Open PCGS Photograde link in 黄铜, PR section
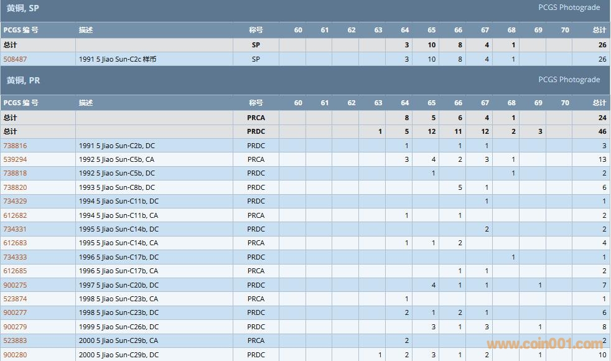The image size is (611, 361). click(x=569, y=80)
